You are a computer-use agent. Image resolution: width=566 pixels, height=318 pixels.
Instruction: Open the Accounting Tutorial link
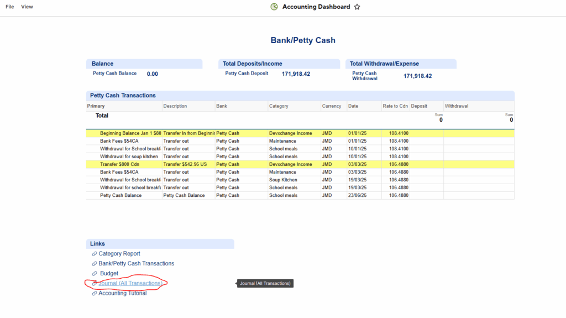pos(123,294)
